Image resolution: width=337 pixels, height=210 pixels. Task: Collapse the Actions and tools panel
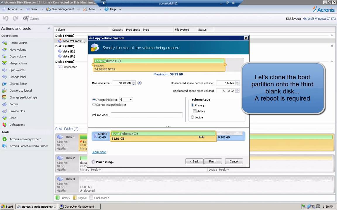(x=49, y=29)
